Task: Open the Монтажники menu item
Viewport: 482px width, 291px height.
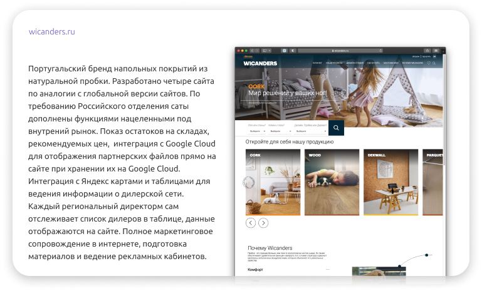Action: coord(391,63)
